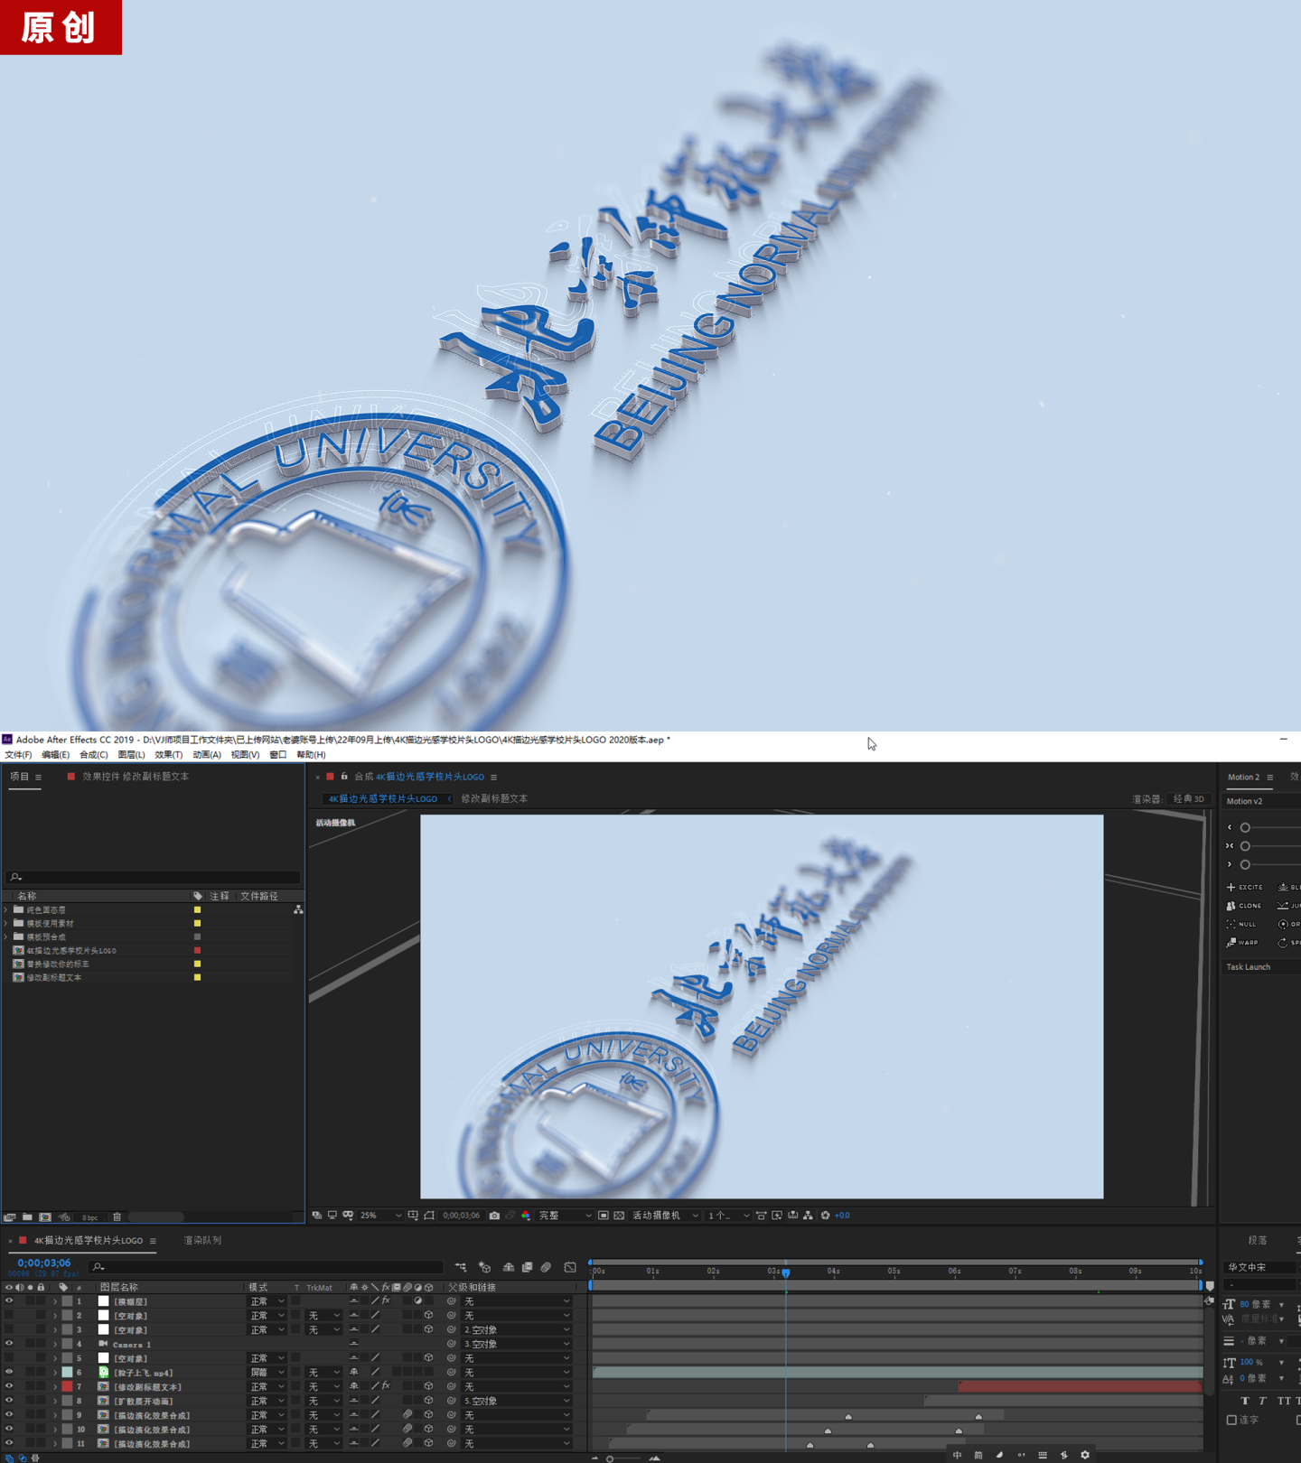
Task: Toggle motion blur switch on layer 9
Action: pos(407,1415)
